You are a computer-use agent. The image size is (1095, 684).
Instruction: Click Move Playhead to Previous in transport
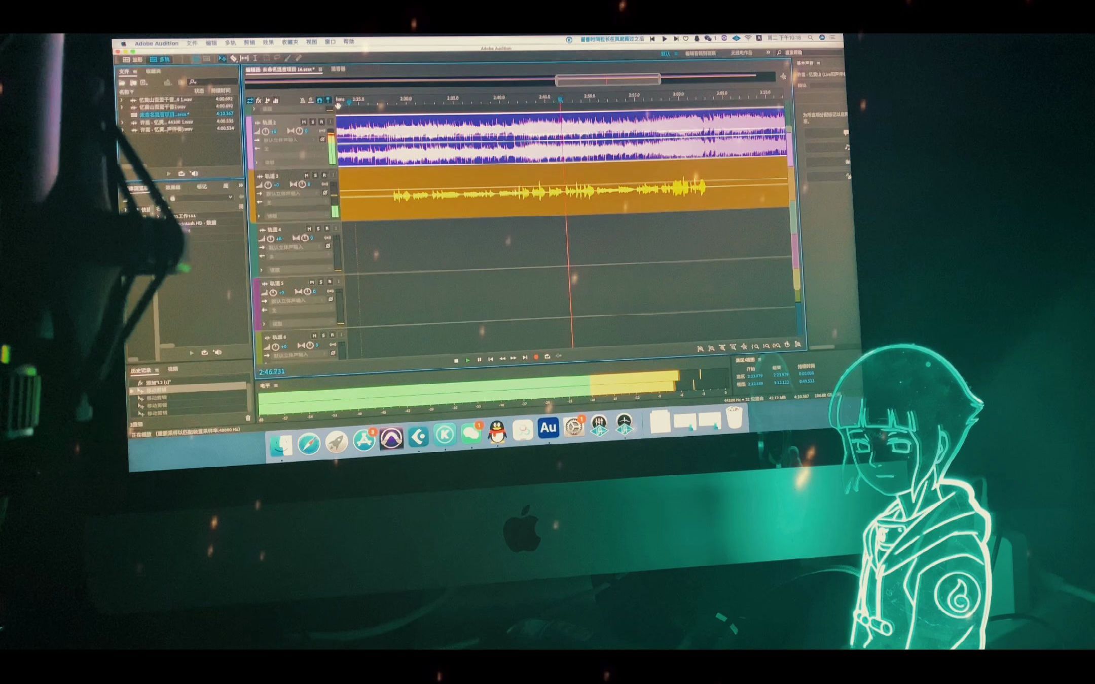click(x=491, y=359)
